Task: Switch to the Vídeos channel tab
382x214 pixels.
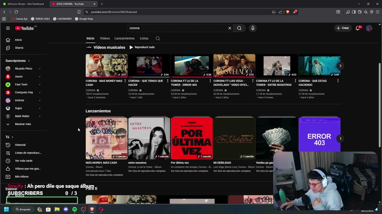Action: [105, 38]
